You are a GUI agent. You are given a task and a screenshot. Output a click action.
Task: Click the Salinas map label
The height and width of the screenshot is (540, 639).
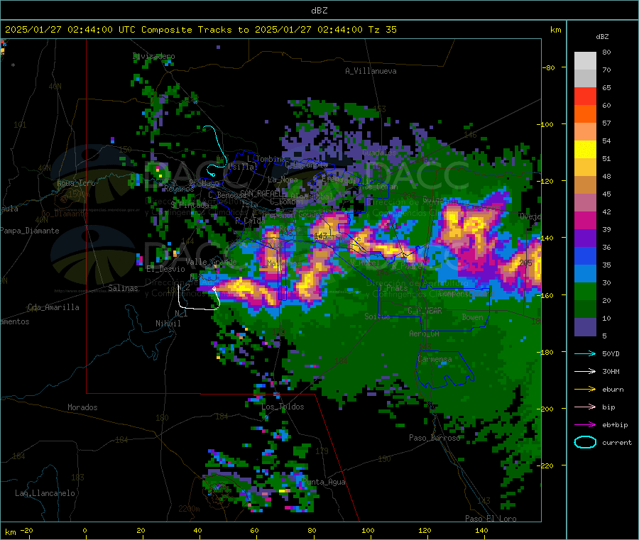123,288
